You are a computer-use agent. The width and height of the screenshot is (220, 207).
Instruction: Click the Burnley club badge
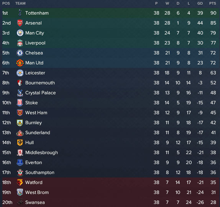click(20, 123)
